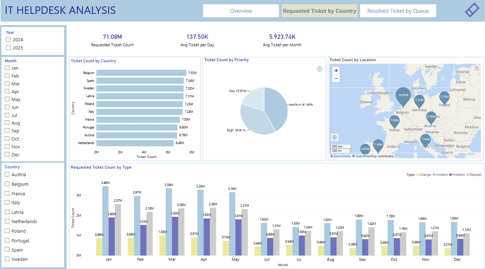Activate the map lasso selection tool

pyautogui.click(x=335, y=137)
